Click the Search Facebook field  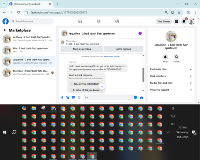click(x=32, y=21)
